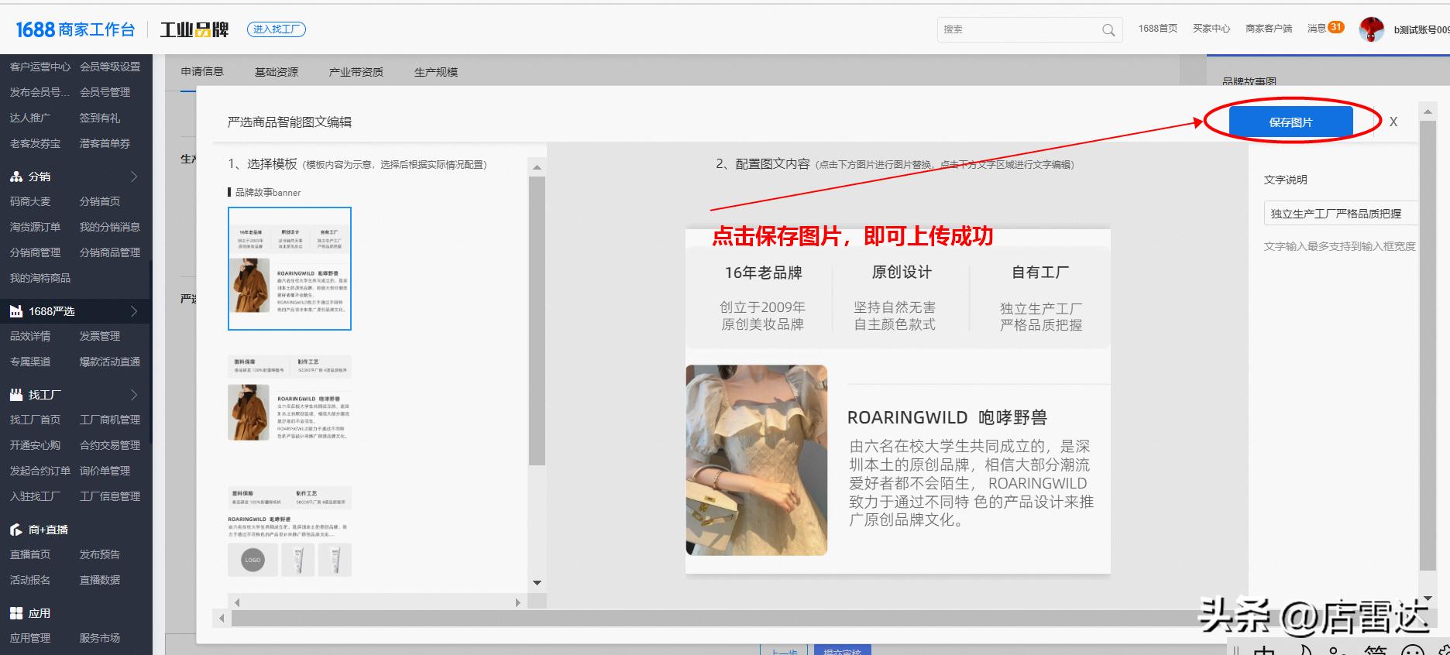The width and height of the screenshot is (1450, 655).
Task: Edit the 原创设计 heading text
Action: pos(902,273)
